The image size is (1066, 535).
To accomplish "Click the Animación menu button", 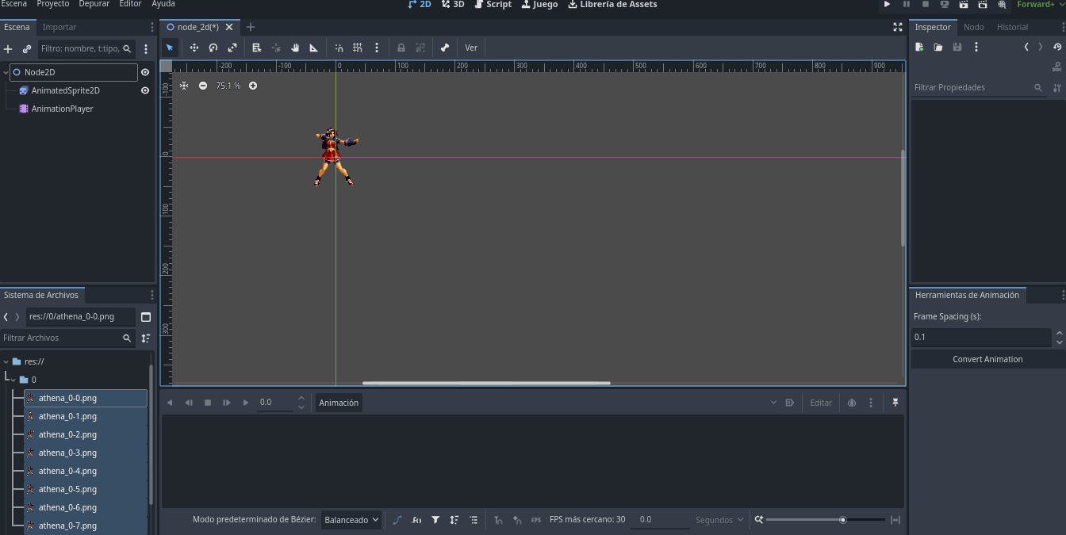I will coord(339,403).
